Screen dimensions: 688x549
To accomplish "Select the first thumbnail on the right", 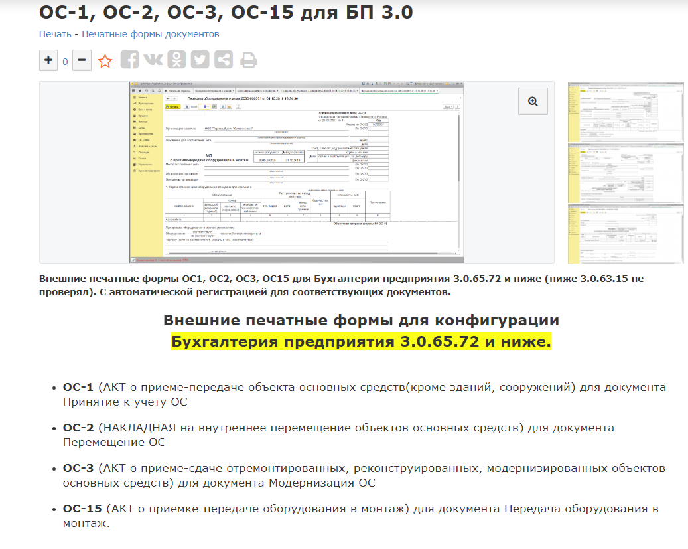I will coord(626,112).
